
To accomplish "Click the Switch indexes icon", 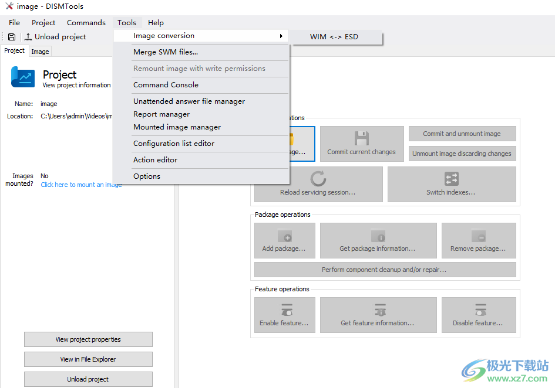I will [452, 178].
